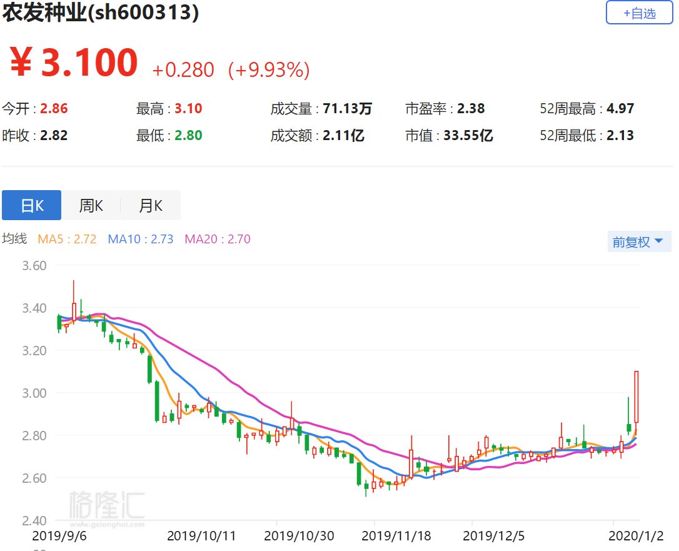
Task: Click the 2020/1/2 date axis label
Action: coord(636,536)
